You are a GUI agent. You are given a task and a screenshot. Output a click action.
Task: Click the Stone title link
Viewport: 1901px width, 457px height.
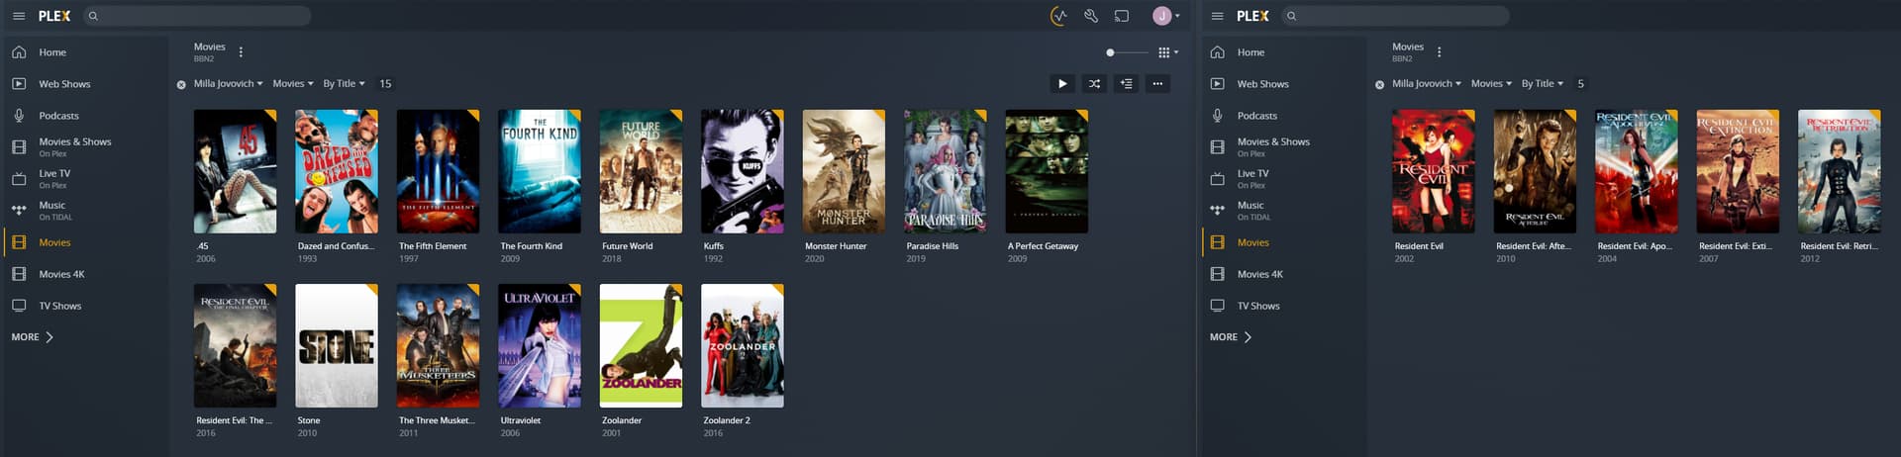(x=309, y=420)
